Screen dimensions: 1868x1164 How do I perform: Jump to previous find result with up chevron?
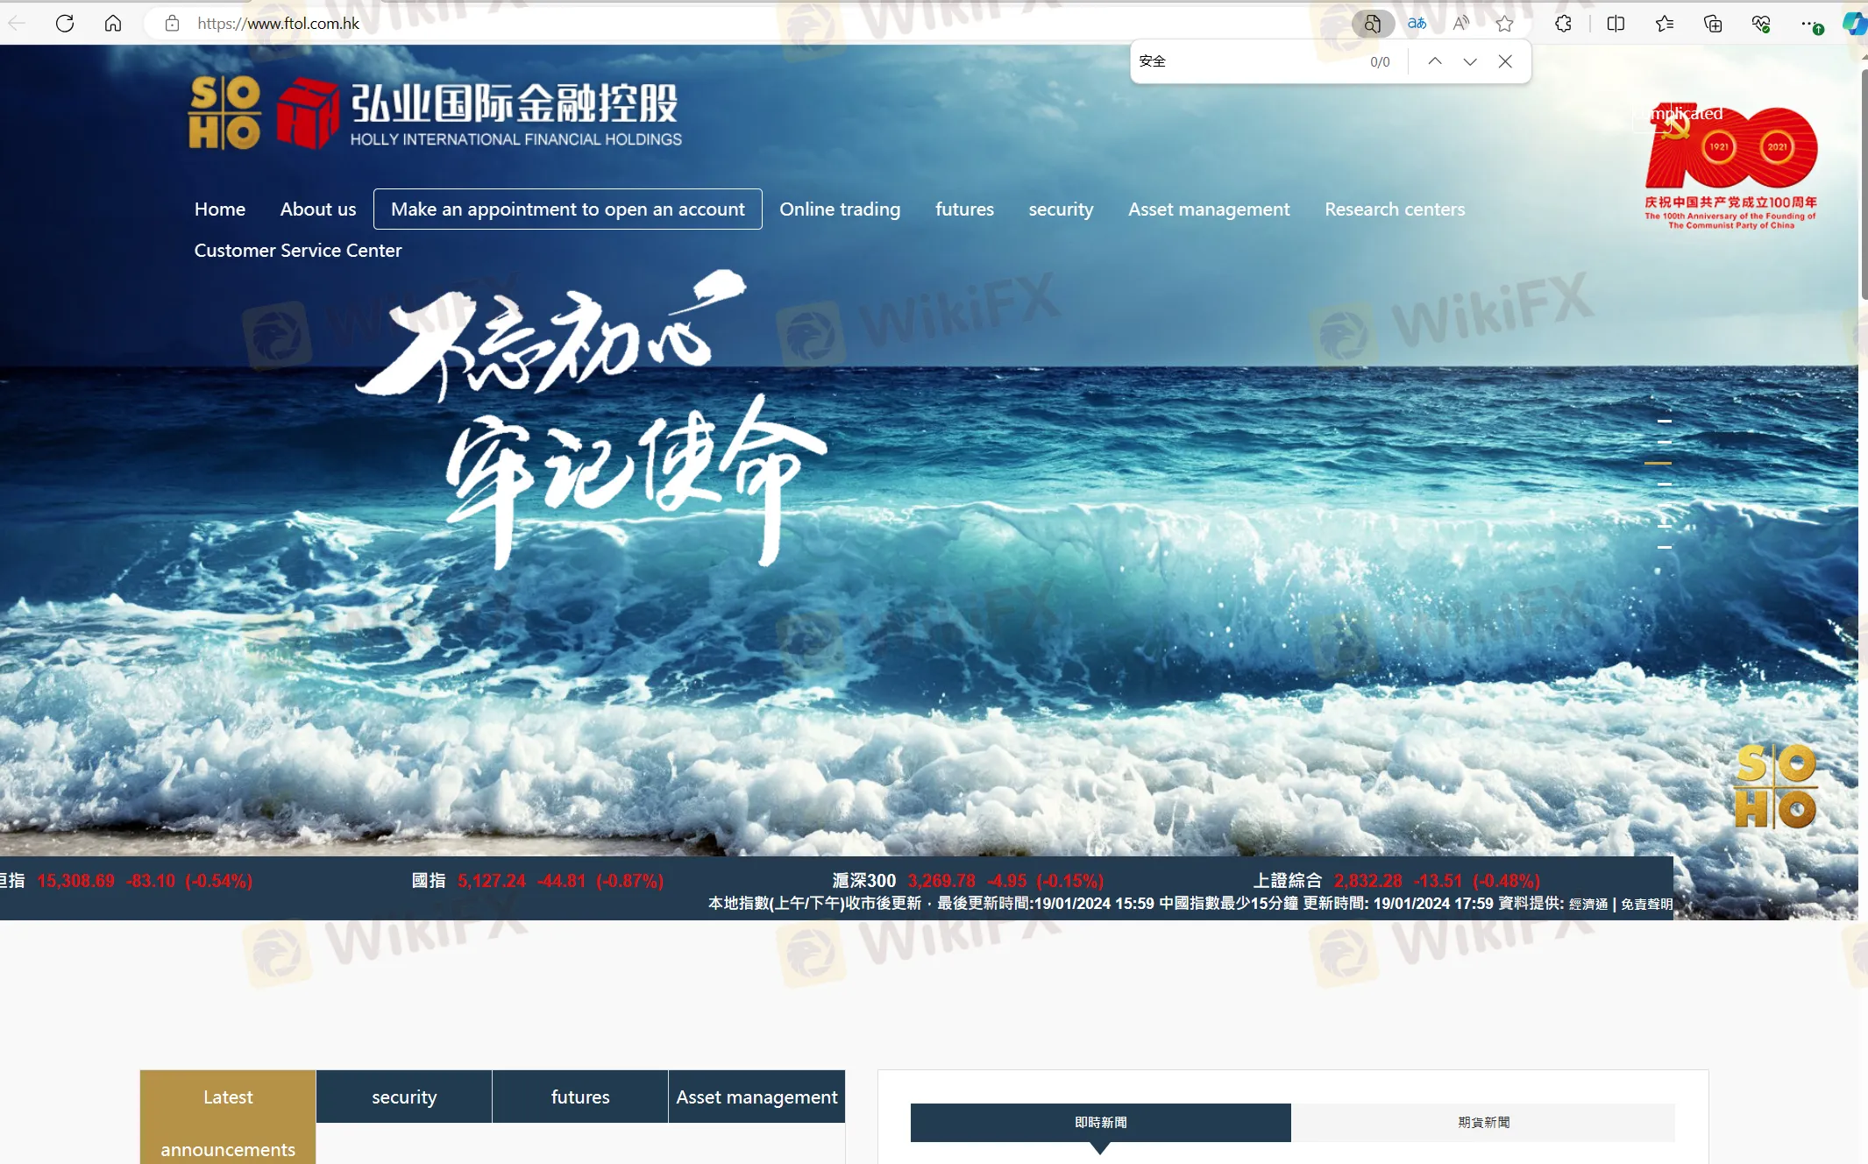click(x=1435, y=60)
